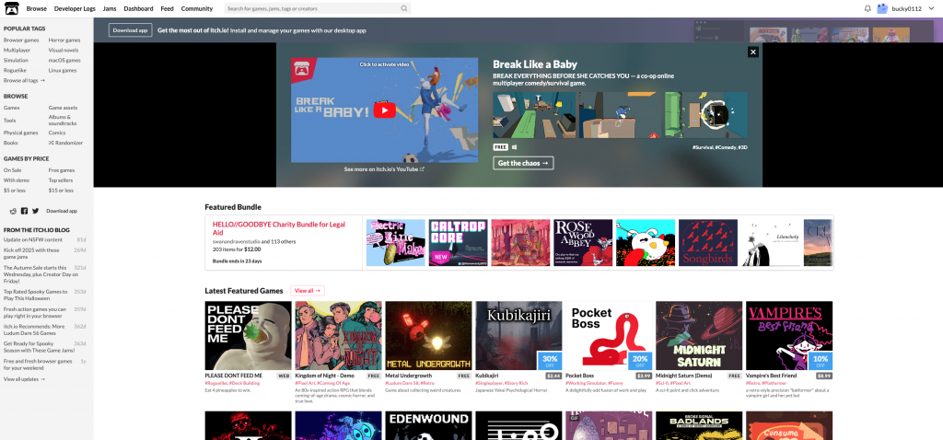Screen dimensions: 943x440
Task: Select Browser games tag
Action: [21, 41]
